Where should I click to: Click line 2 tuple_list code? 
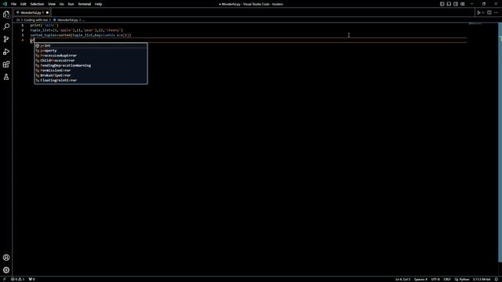tap(77, 30)
